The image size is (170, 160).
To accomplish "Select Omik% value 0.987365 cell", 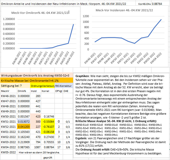I will click(x=24, y=147).
